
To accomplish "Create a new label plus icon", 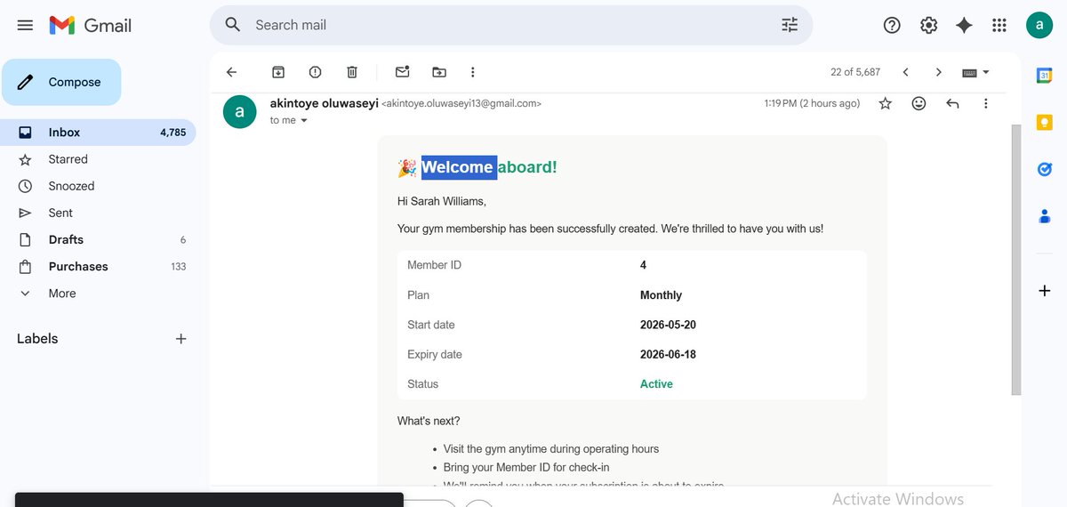I will (x=181, y=339).
